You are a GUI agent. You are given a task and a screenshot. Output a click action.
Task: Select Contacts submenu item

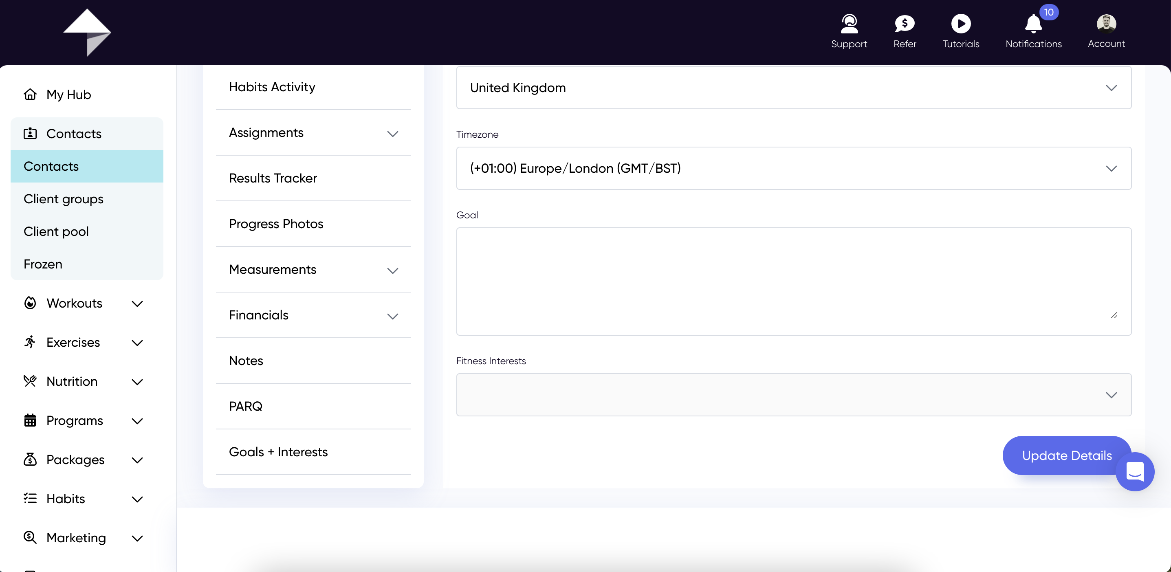[87, 166]
